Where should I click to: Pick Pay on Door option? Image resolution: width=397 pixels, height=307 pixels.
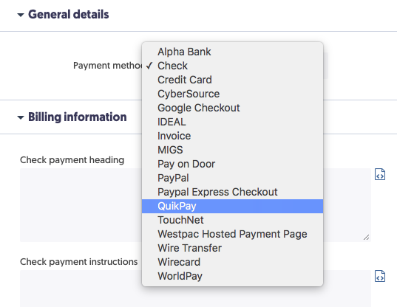coord(232,164)
